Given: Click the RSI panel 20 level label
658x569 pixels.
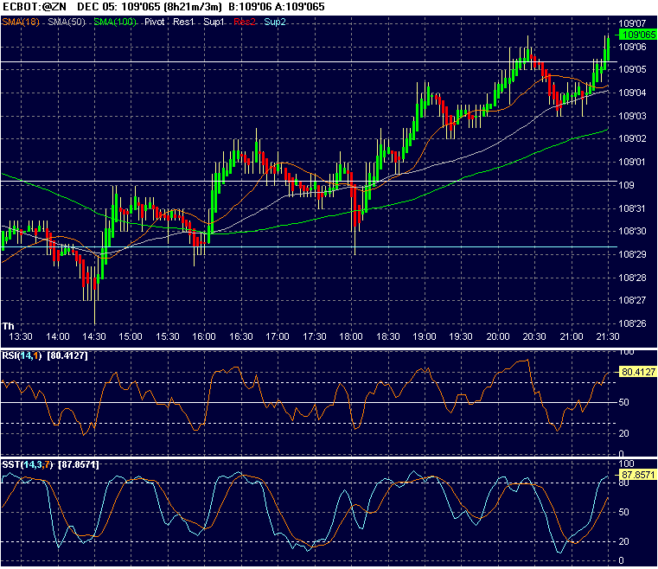Looking at the screenshot, I should point(624,433).
